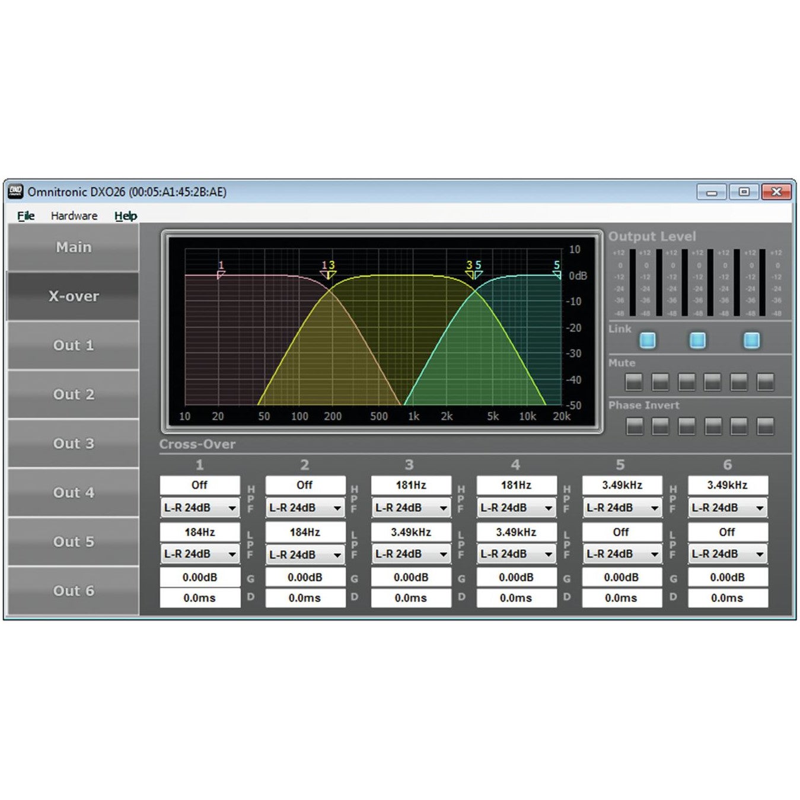The width and height of the screenshot is (800, 800).
Task: Click channel 4 delay field 0.0ms
Action: coord(517,598)
